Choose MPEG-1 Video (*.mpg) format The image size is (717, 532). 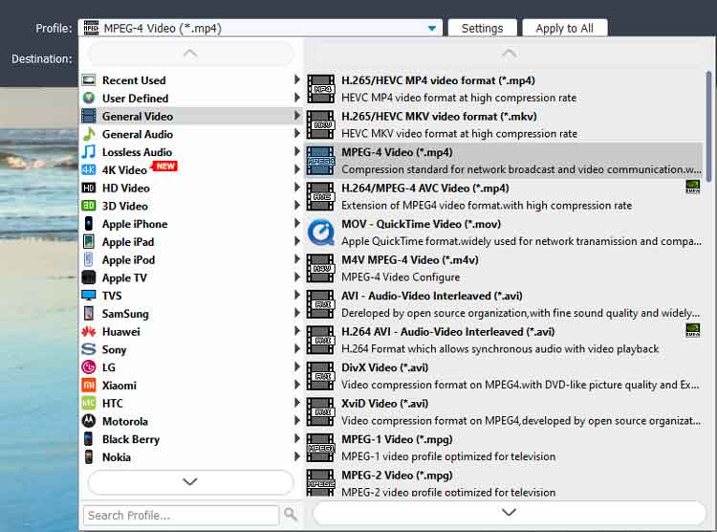(x=504, y=448)
